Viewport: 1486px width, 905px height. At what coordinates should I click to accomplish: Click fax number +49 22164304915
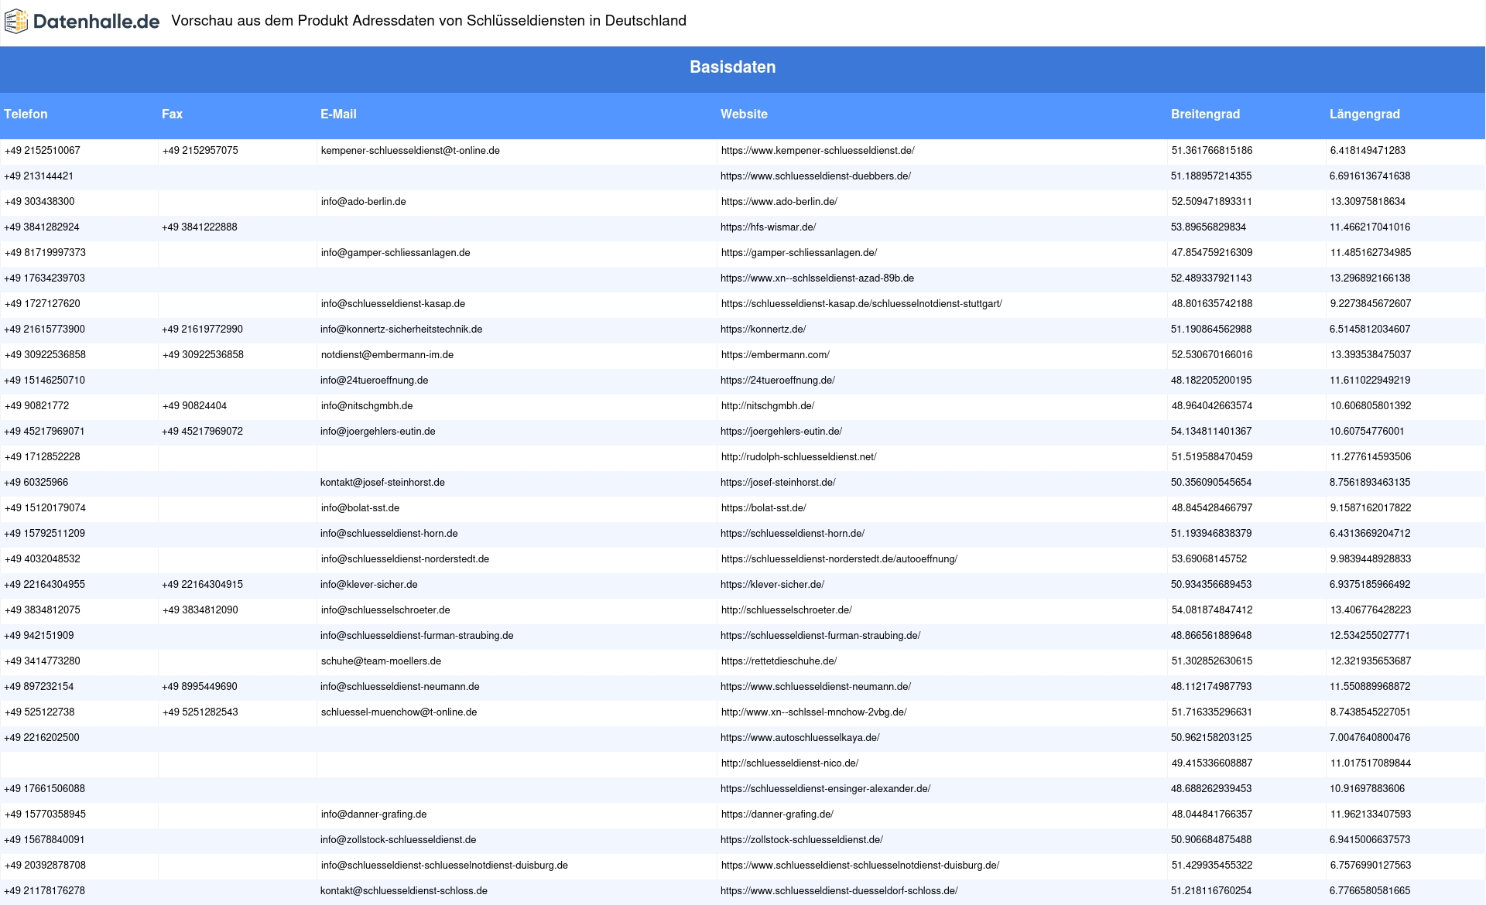pyautogui.click(x=202, y=585)
